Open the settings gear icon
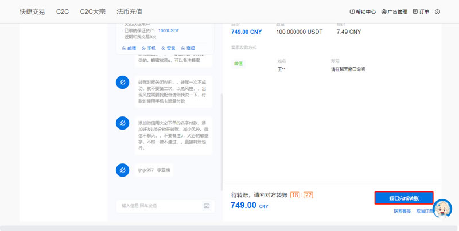459x231 pixels. click(x=438, y=11)
